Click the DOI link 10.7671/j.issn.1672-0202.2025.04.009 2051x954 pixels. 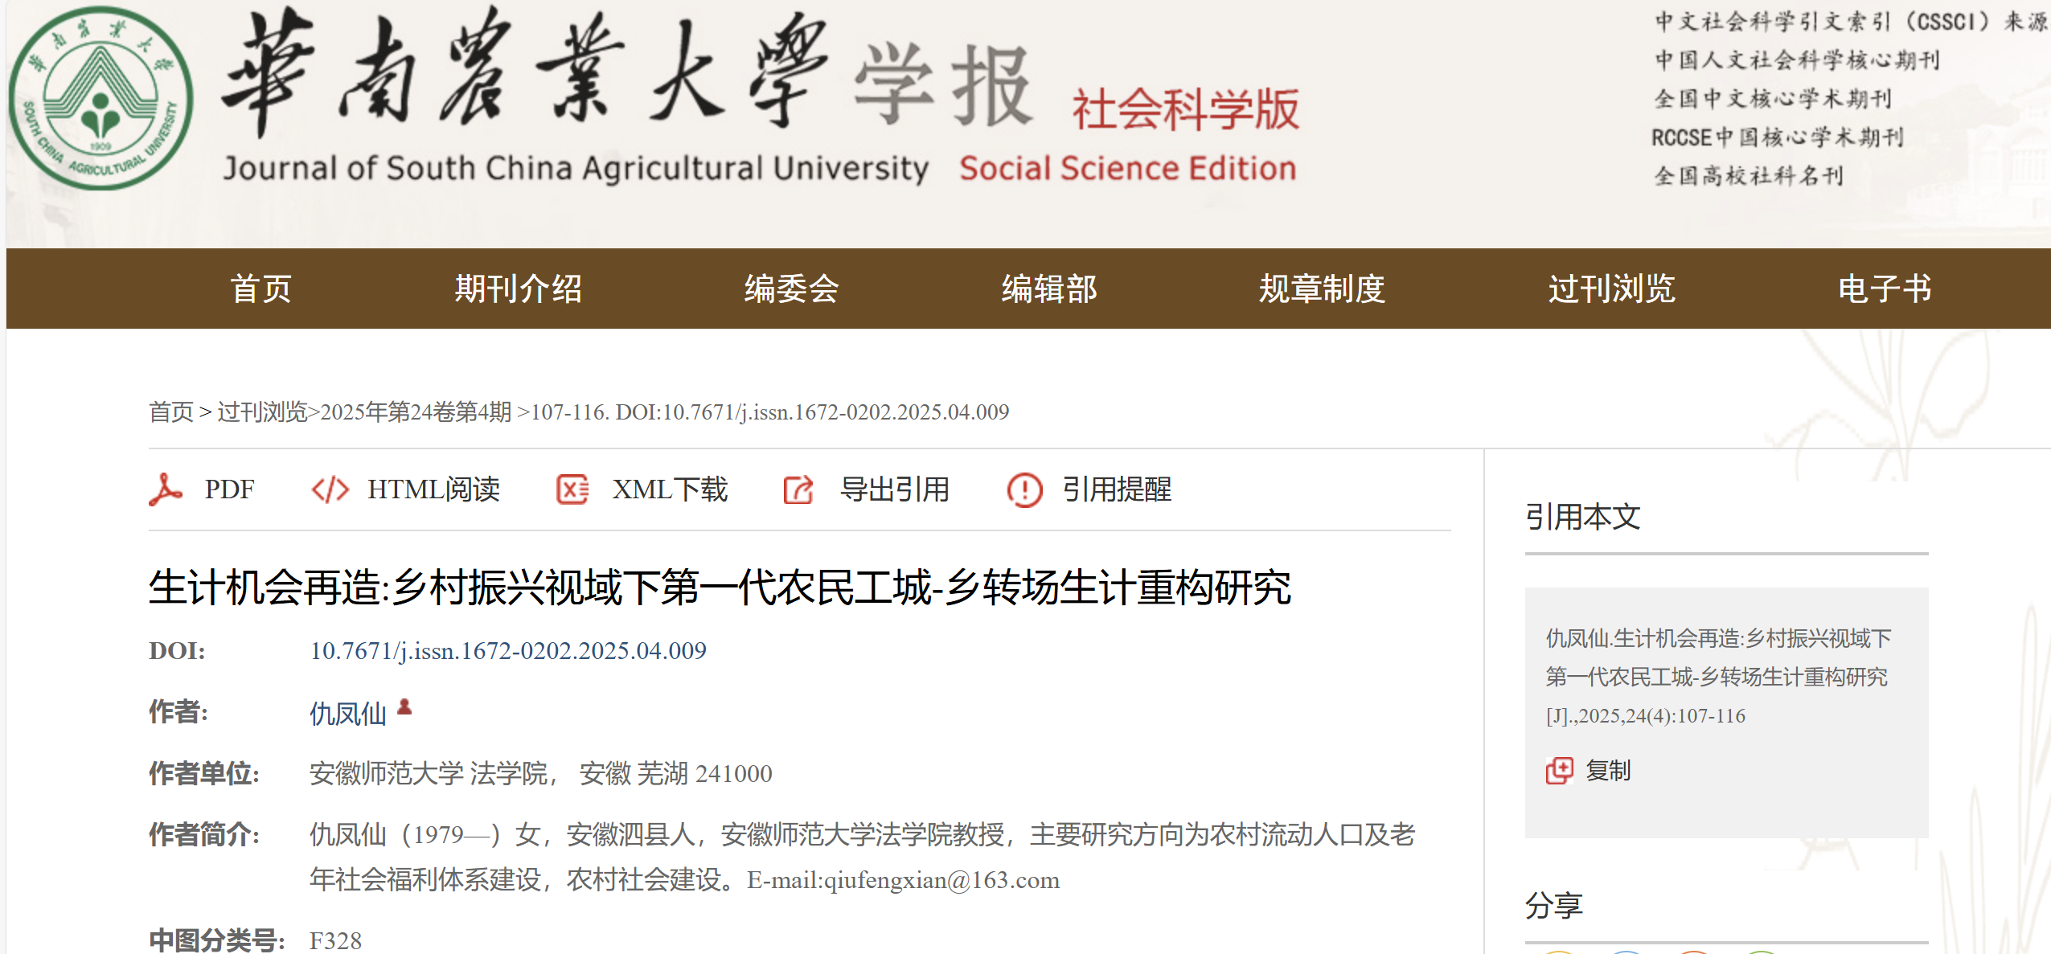click(508, 650)
